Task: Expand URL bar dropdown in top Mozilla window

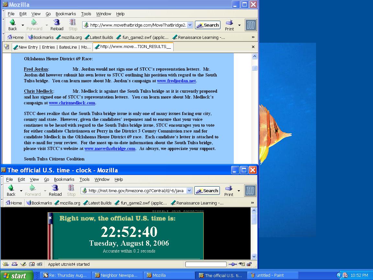Action: (190, 25)
